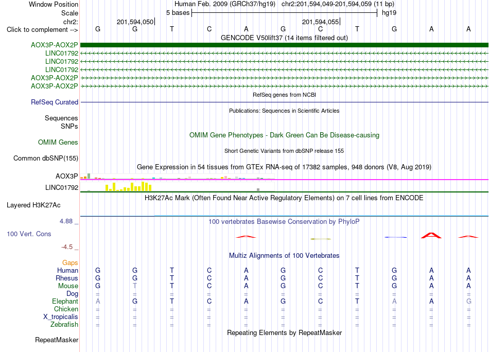Open 'Short Genetic Variants from dbSNP release 155' title

click(284, 151)
